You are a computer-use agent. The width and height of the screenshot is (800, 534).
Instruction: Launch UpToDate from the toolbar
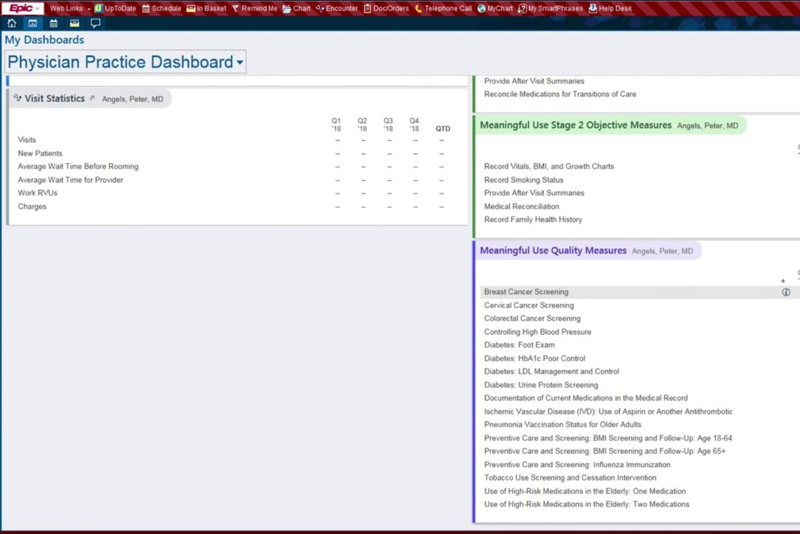115,8
